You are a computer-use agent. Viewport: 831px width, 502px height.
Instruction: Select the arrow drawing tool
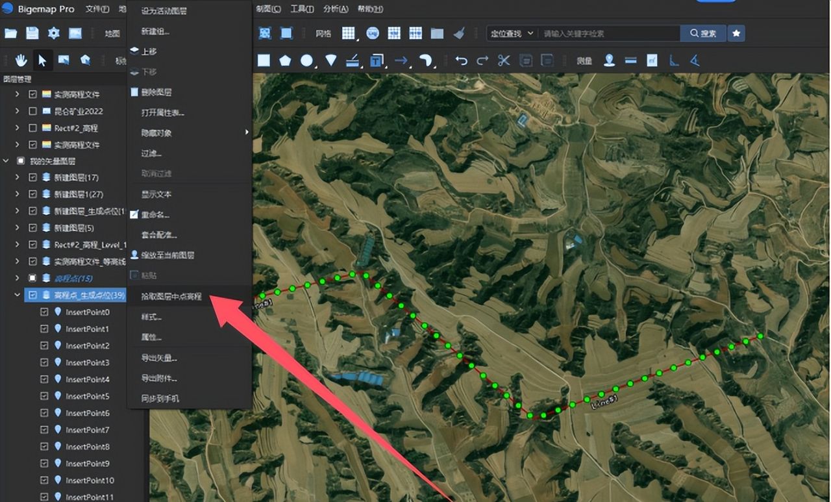401,60
